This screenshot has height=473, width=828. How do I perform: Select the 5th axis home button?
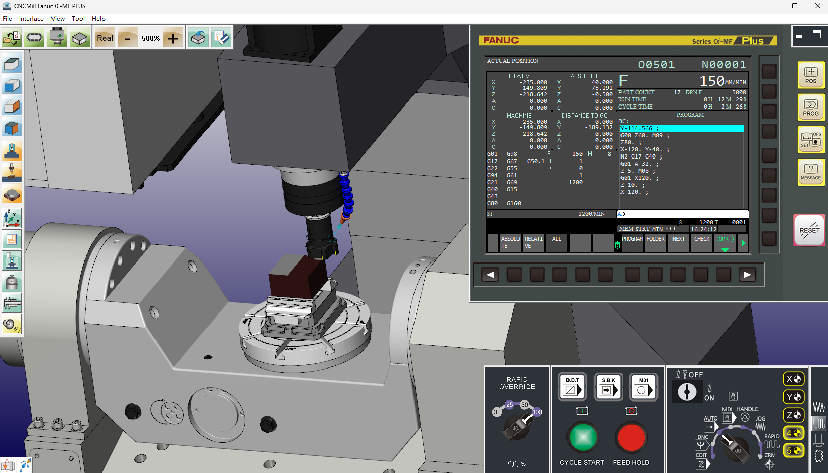pos(794,450)
